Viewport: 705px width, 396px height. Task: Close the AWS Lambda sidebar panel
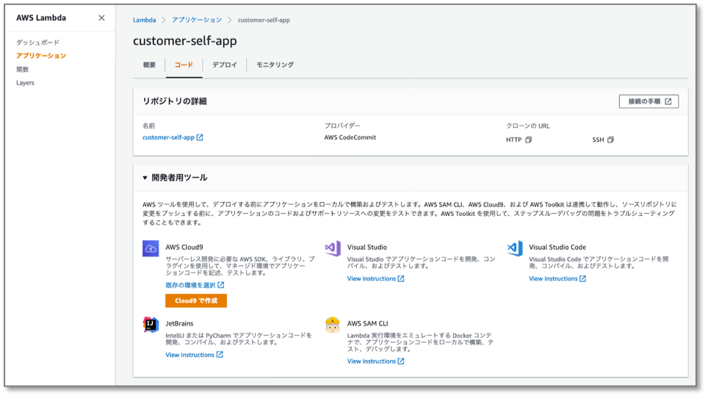(101, 18)
